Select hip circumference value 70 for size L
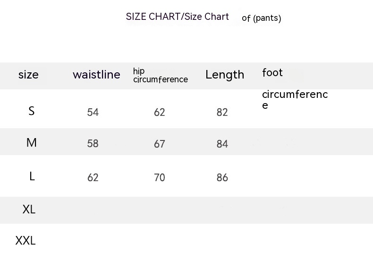The height and width of the screenshot is (262, 373). click(x=160, y=178)
